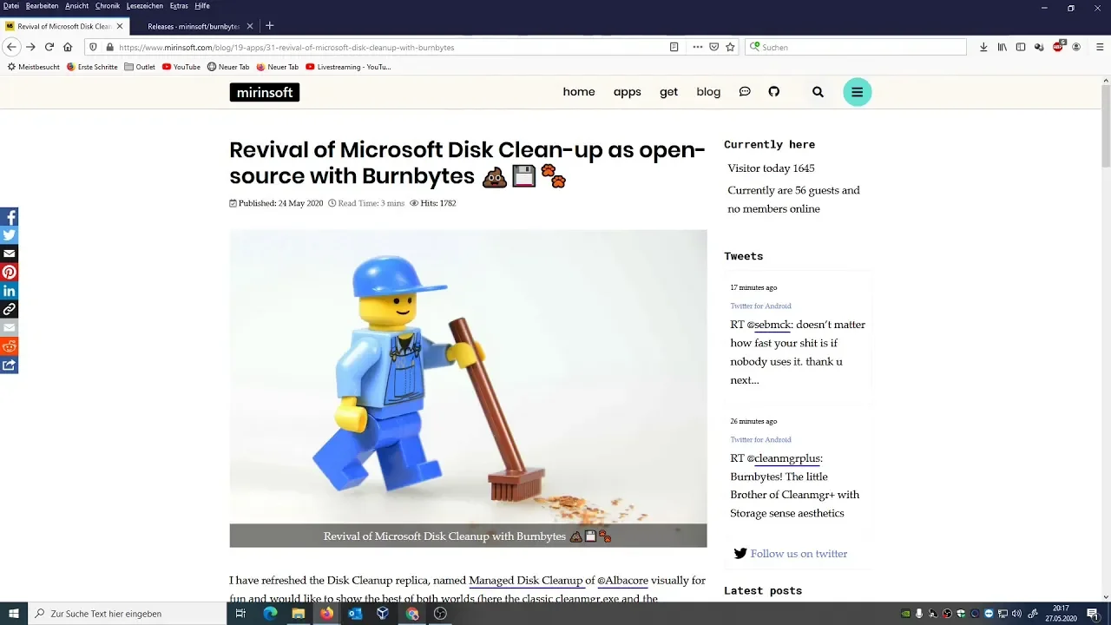This screenshot has width=1111, height=625.
Task: Open the site search magnifier
Action: click(818, 92)
